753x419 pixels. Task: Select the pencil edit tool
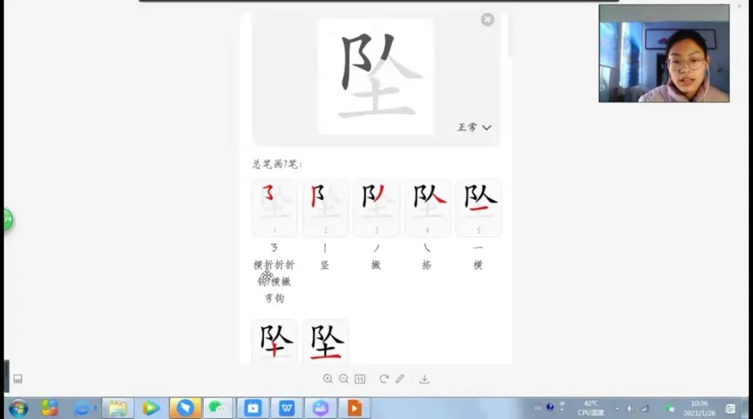pos(400,379)
